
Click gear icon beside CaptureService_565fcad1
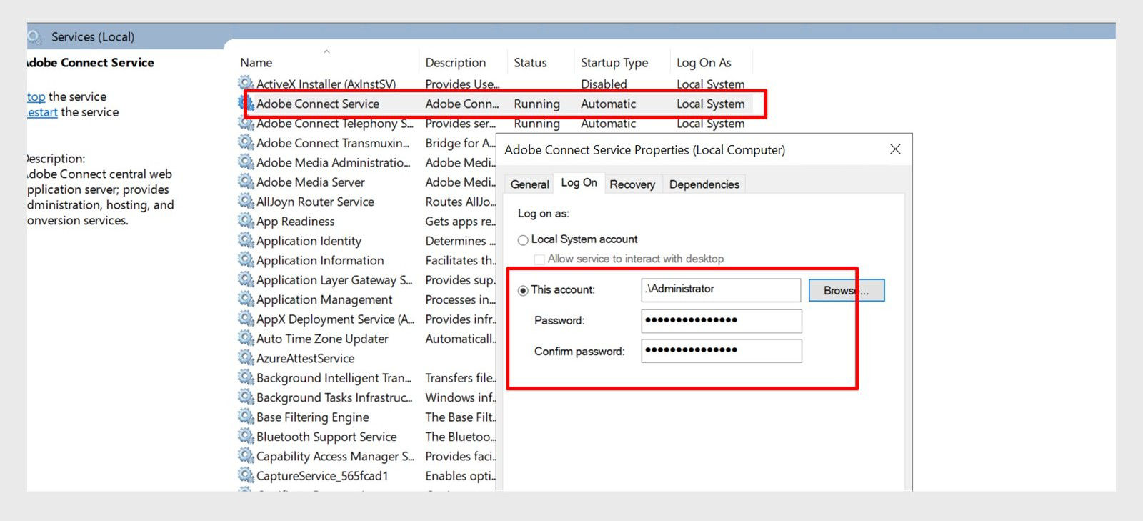click(x=246, y=475)
